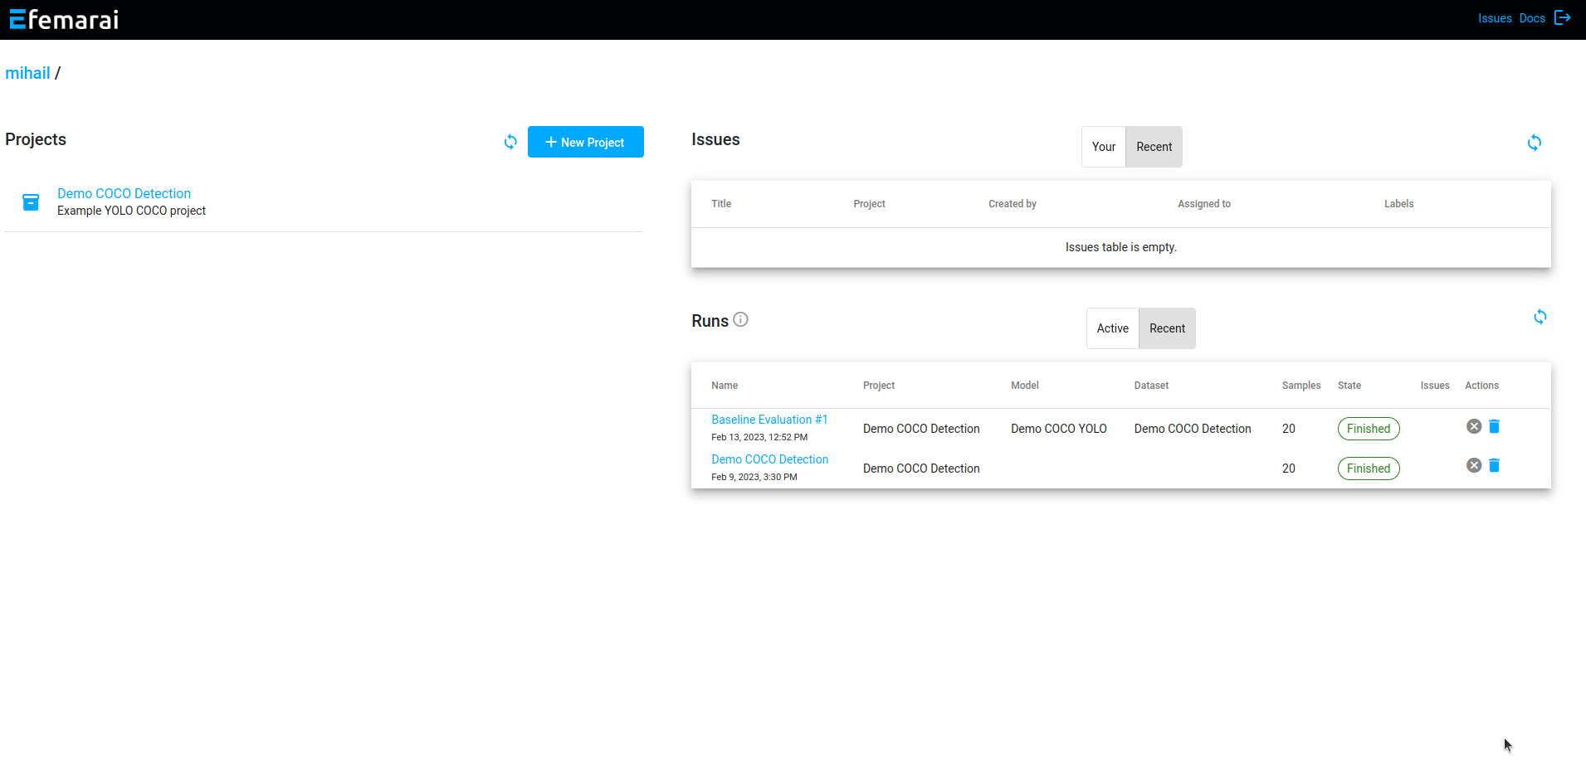This screenshot has height=777, width=1586.
Task: Click the Actions column header
Action: coord(1481,386)
